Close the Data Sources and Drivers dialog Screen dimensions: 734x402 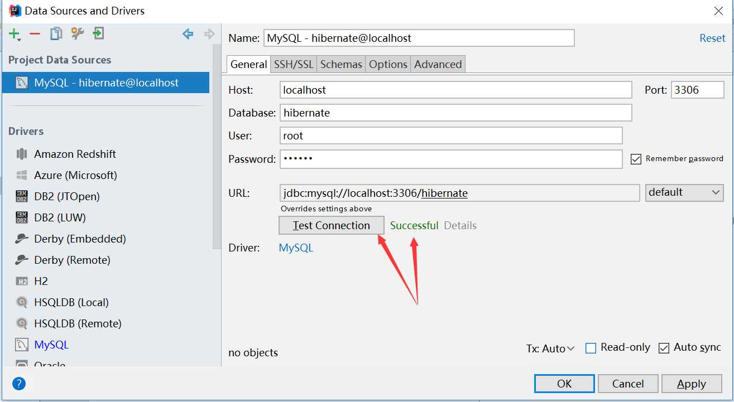click(x=718, y=11)
